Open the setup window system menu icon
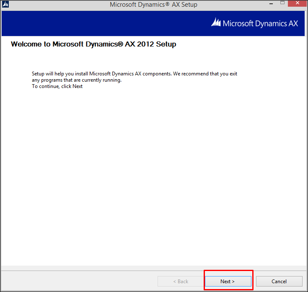 tap(5, 4)
